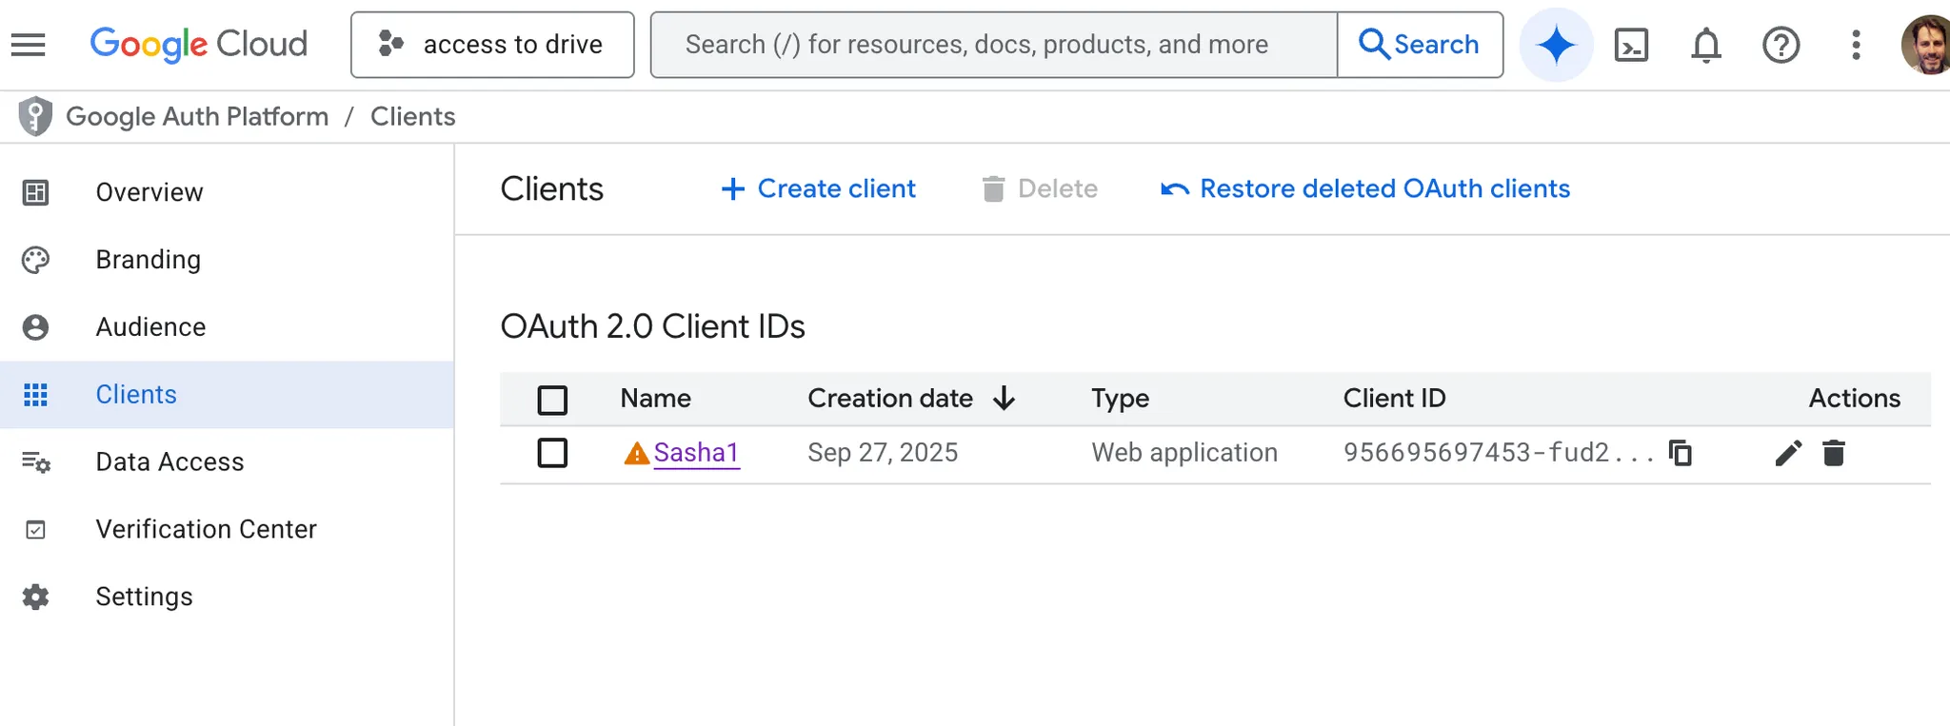This screenshot has width=1950, height=726.
Task: Open the notifications bell
Action: 1705,45
